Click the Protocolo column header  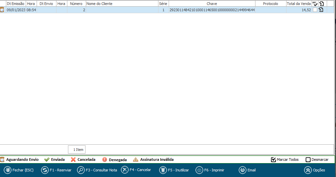click(270, 4)
